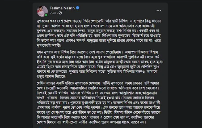The width and height of the screenshot is (202, 128).
Task: Click the first paragraph beginning with নুশরতের খবর
Action: click(99, 33)
